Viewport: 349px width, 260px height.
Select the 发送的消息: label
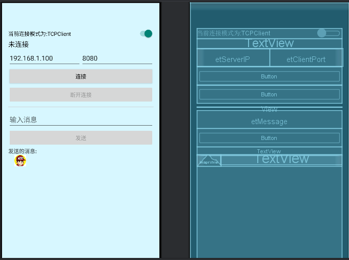click(23, 151)
